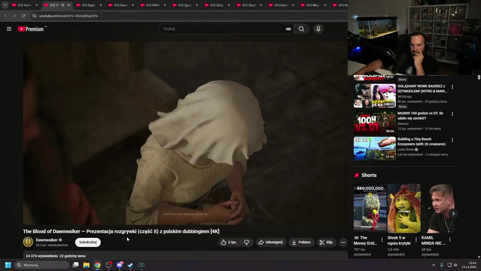481x271 pixels.
Task: Click 'Building a Tiny Beach Ecosystem' title
Action: pyautogui.click(x=422, y=142)
